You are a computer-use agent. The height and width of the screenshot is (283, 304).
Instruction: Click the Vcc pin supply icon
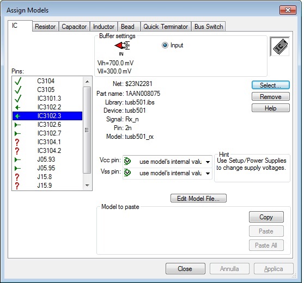[x=127, y=161]
